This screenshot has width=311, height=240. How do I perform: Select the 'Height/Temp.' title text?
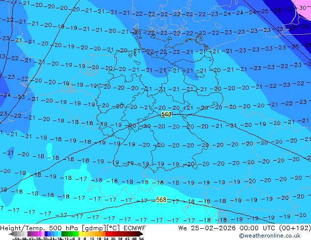[x=23, y=228]
